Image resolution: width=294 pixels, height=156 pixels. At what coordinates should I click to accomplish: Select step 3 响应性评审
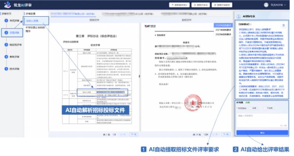(13, 45)
